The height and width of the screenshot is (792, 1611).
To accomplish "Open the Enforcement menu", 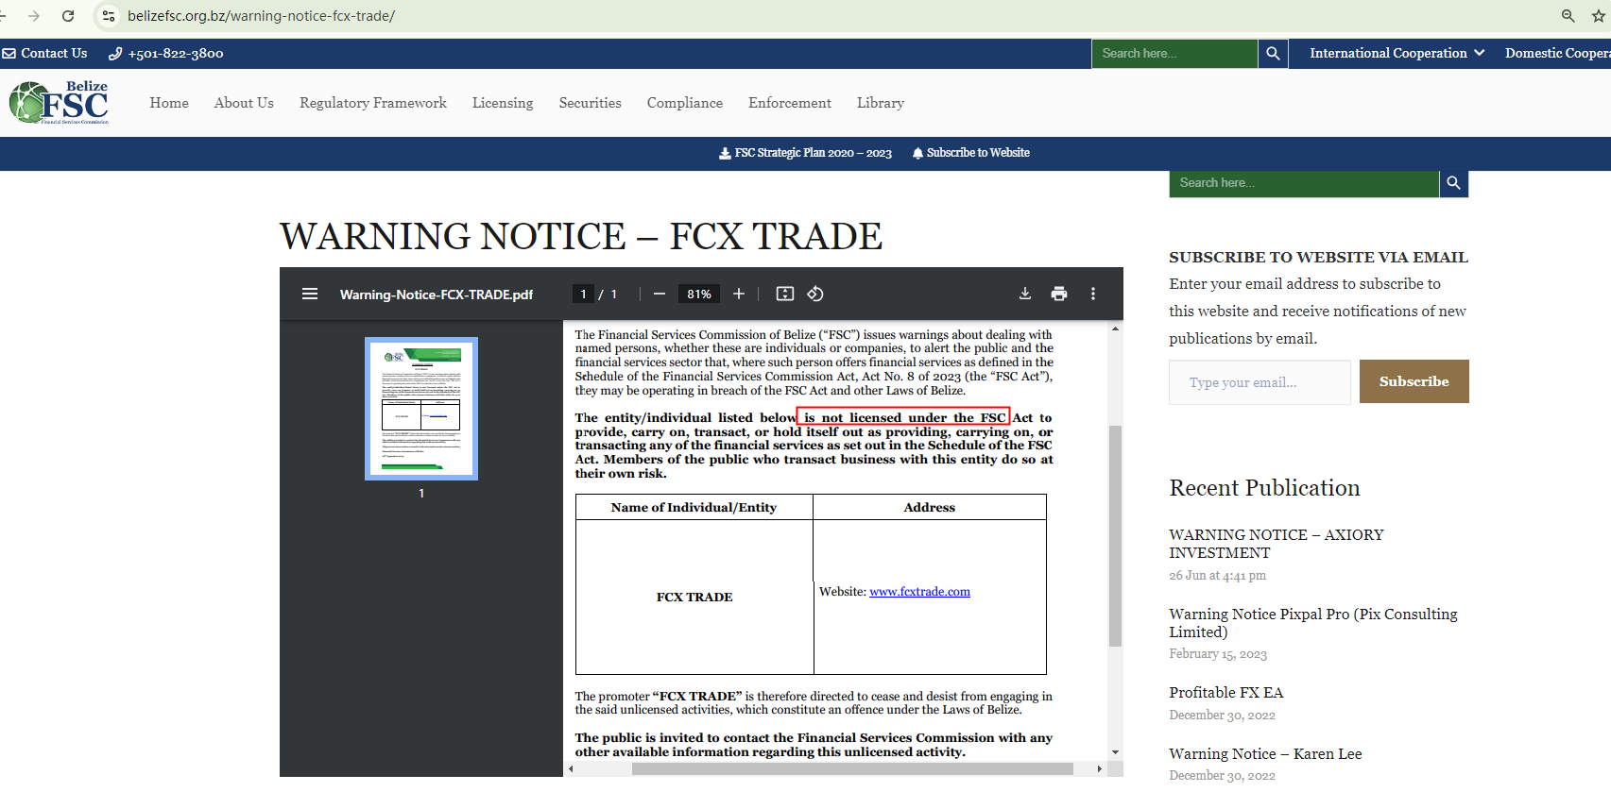I will click(790, 103).
